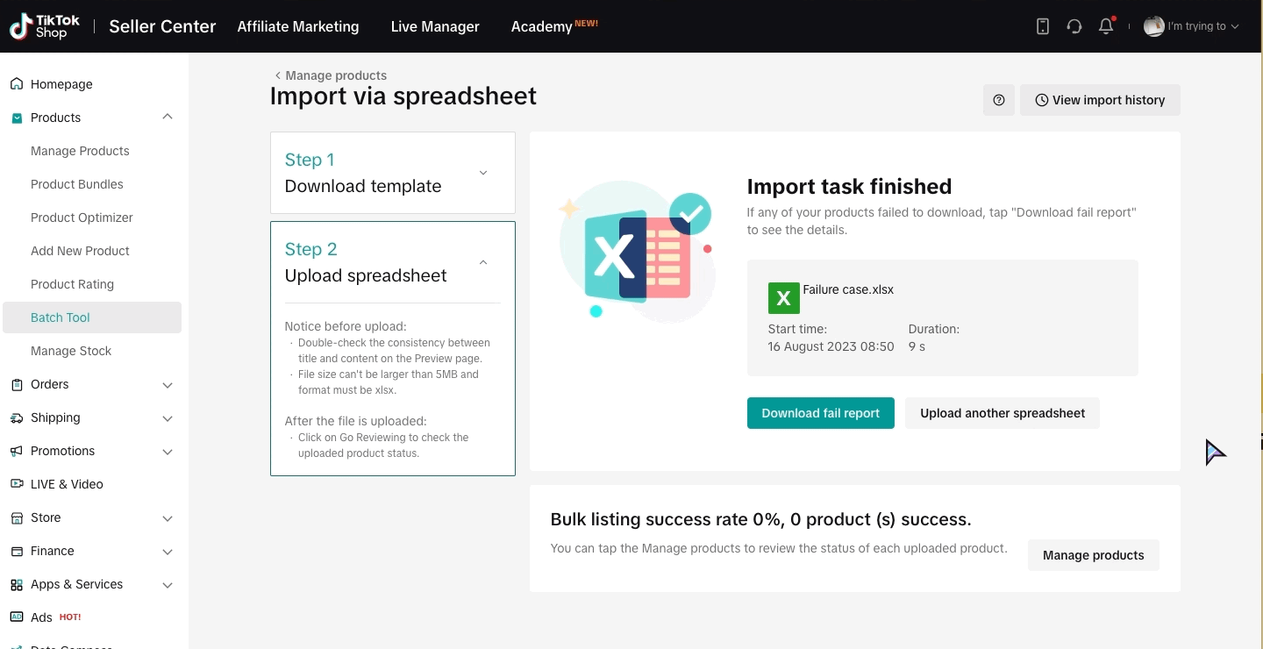Click Download fail report button

pos(820,413)
